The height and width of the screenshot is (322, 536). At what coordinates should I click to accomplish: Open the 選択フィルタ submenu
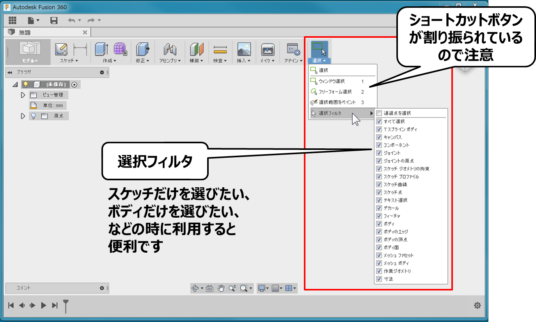pos(342,113)
